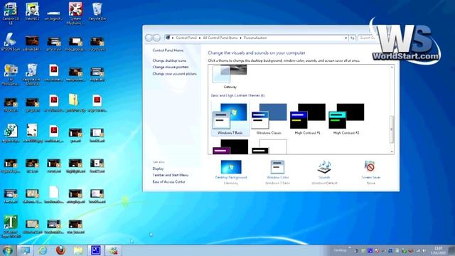Click the Desktop toolbar label on the taskbar
Screen dimensions: 455x256
point(340,250)
